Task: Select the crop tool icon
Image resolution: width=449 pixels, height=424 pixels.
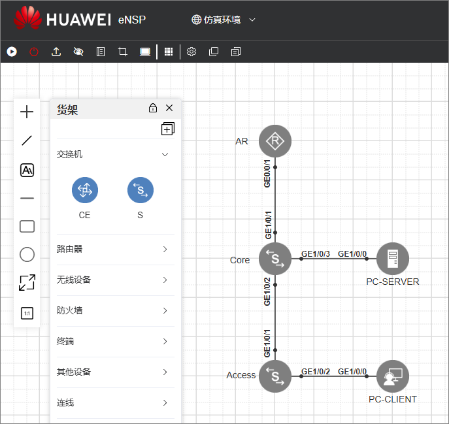Action: [123, 52]
